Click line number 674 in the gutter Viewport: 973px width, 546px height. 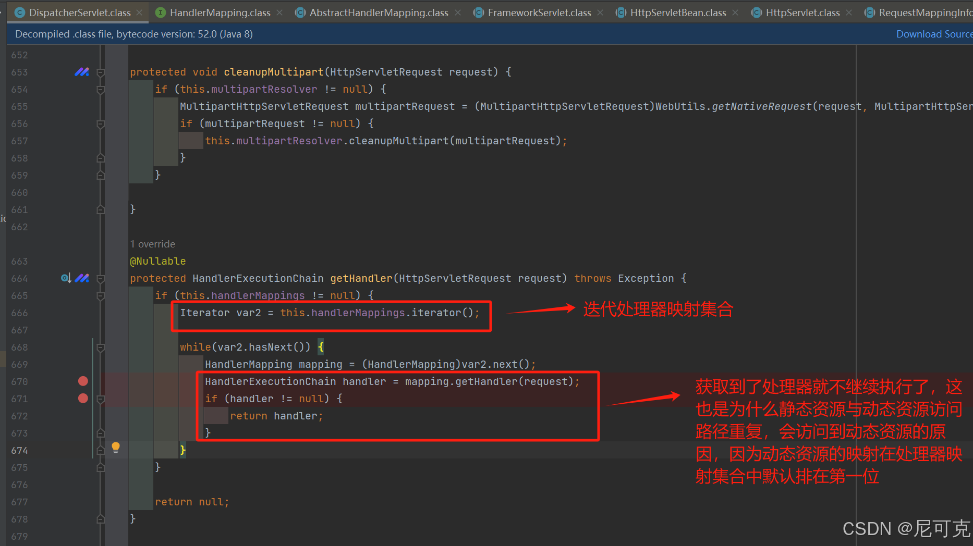[x=19, y=450]
